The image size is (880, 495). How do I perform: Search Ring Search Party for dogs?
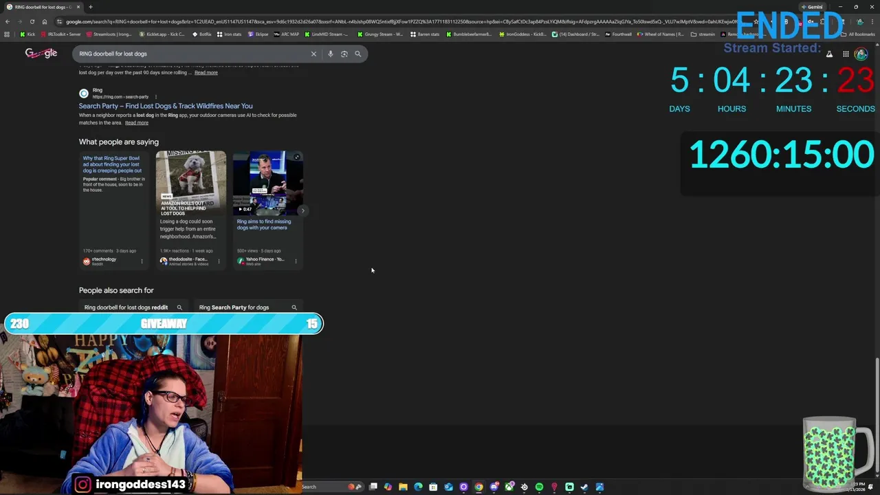pyautogui.click(x=247, y=307)
